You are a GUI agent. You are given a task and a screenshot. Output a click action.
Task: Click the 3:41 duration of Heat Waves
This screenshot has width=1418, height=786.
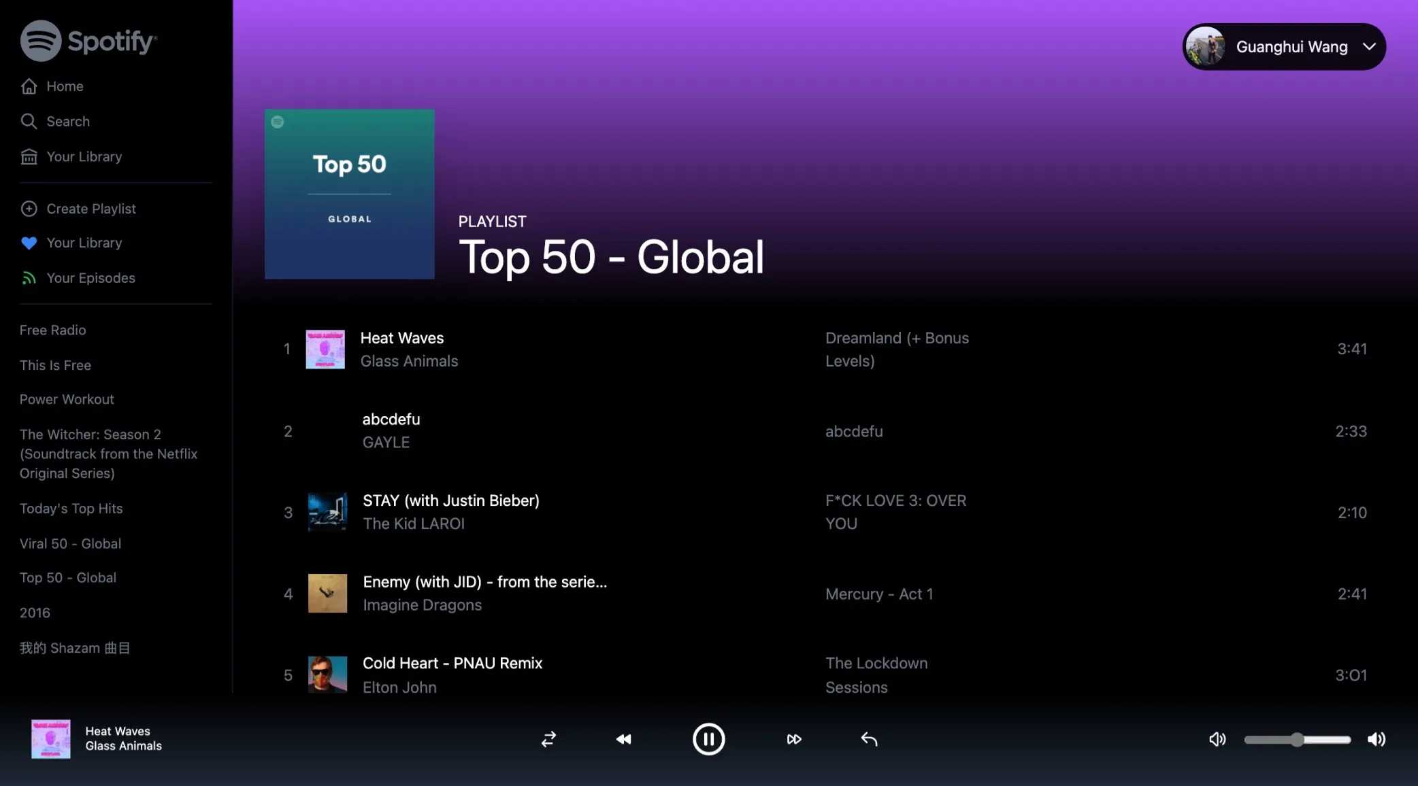point(1351,349)
